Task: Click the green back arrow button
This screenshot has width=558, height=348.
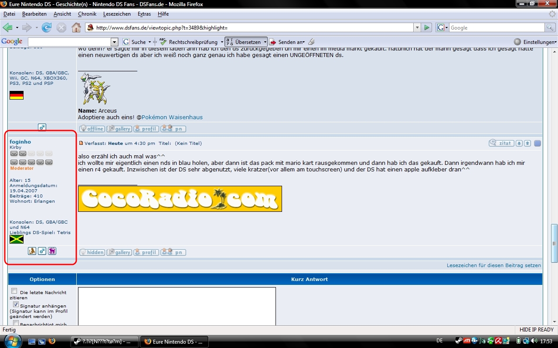Action: [x=7, y=28]
